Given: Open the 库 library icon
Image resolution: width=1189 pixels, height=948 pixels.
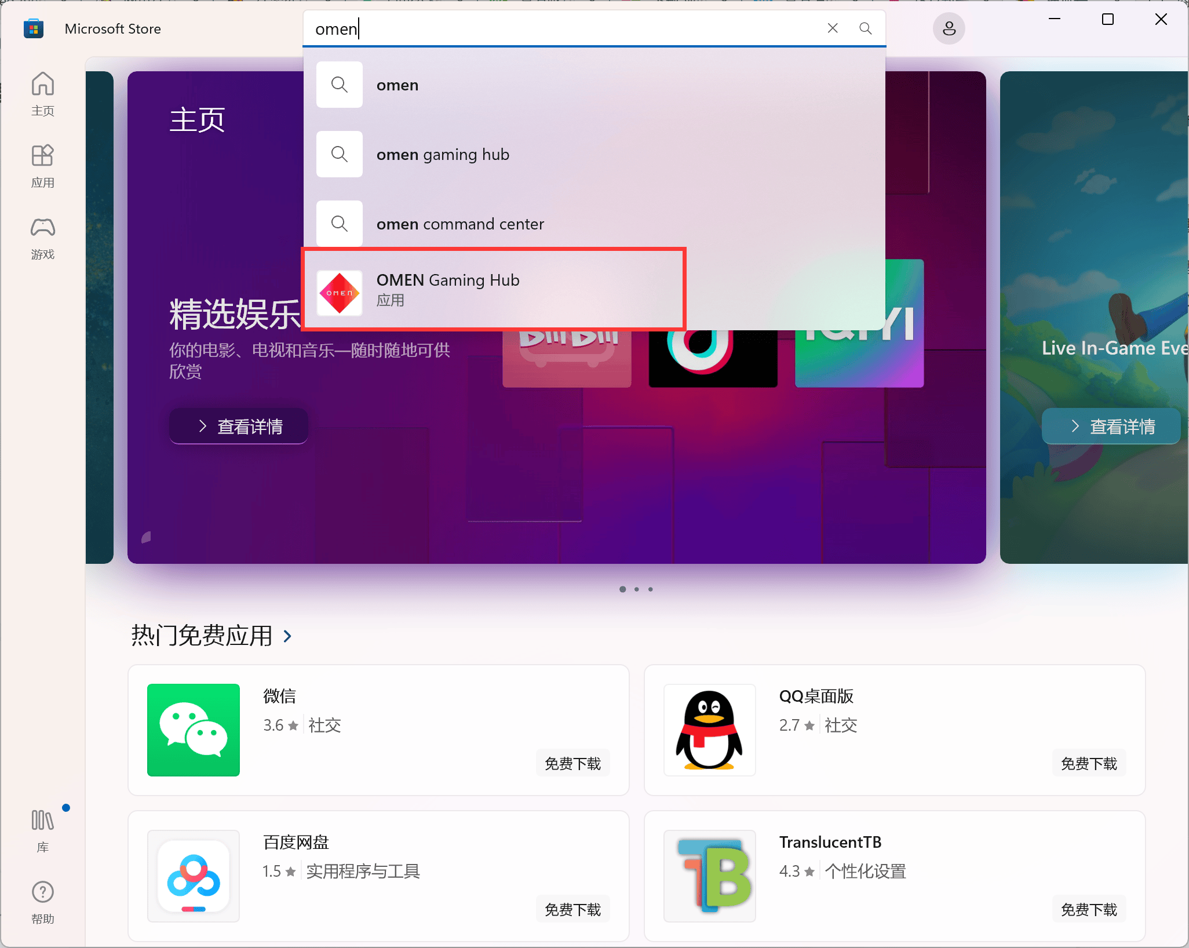Looking at the screenshot, I should pyautogui.click(x=42, y=830).
